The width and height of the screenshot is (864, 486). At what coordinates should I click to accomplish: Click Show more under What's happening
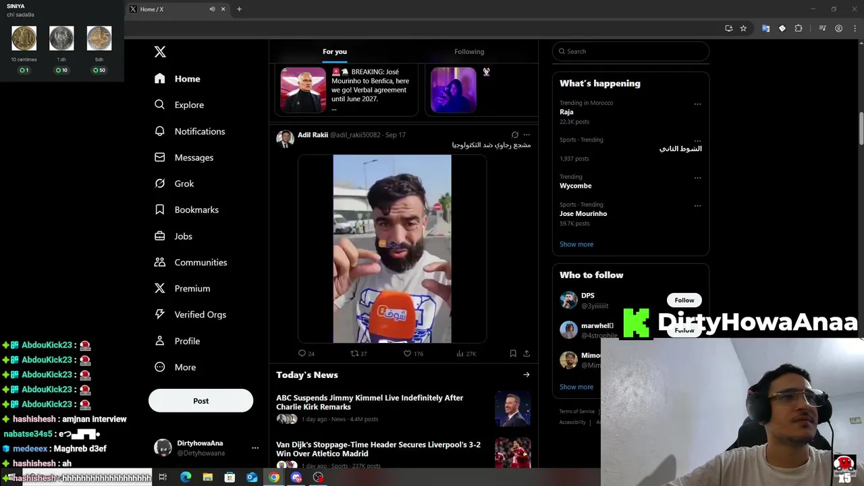(x=576, y=244)
